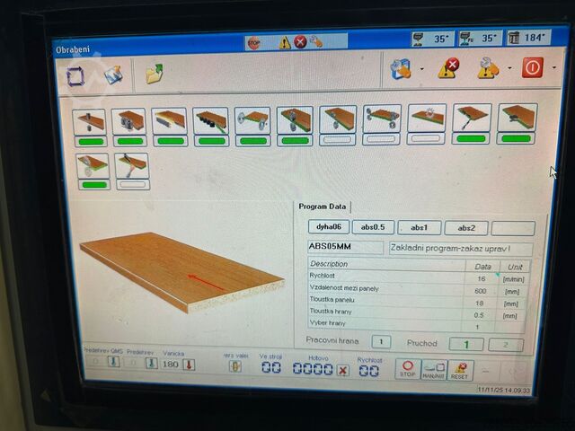Click the red power button in top toolbar
This screenshot has height=431, width=575.
coord(533,67)
